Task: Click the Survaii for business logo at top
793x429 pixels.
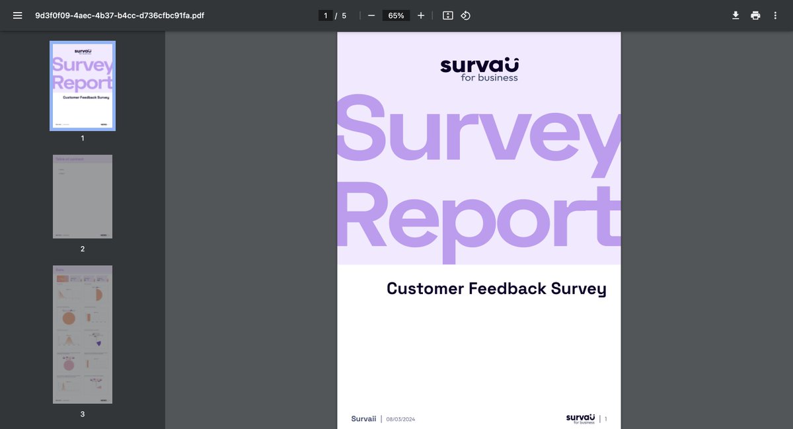Action: coord(479,69)
